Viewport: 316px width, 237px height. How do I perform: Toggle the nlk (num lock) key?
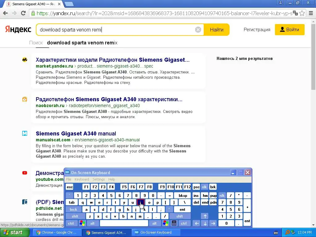coord(222,195)
